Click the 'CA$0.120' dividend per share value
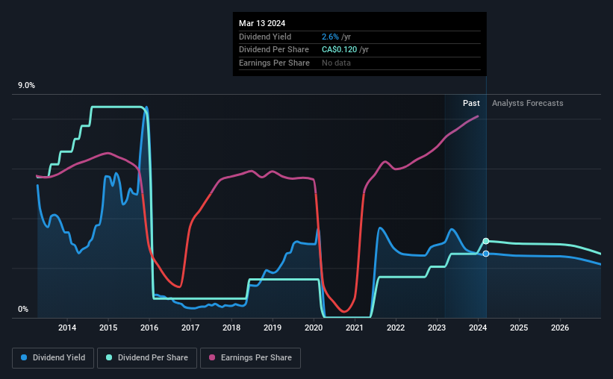This screenshot has height=379, width=613. (x=339, y=50)
